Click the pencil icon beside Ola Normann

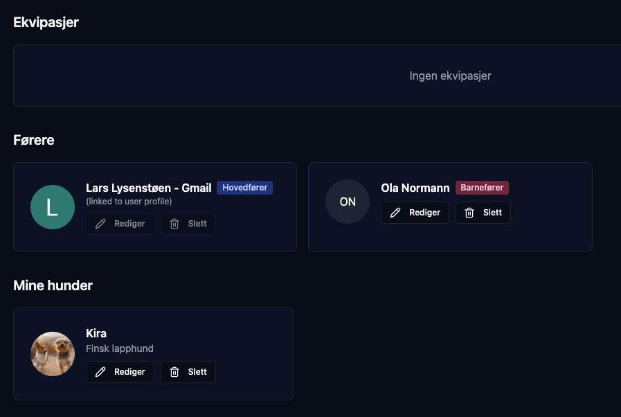[395, 213]
